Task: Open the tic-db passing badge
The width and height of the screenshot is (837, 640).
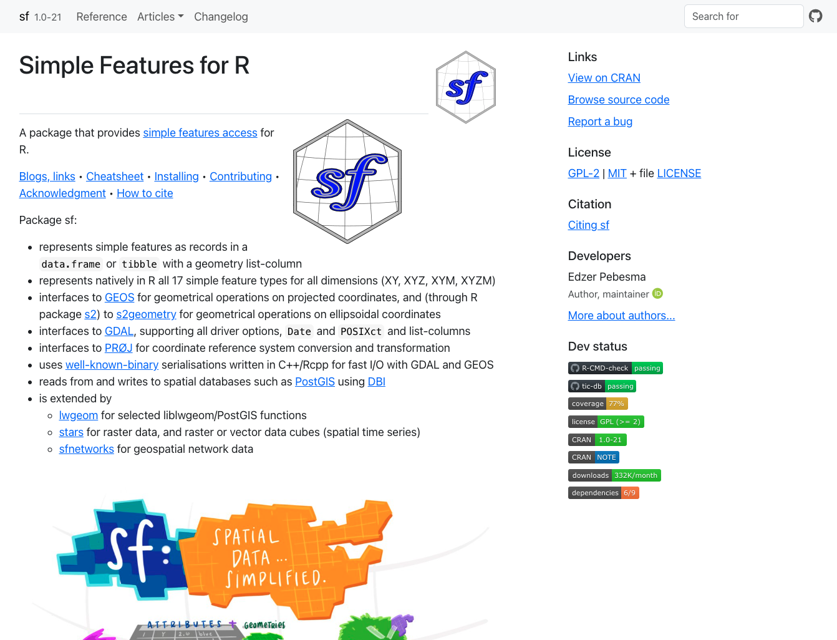Action: tap(602, 386)
